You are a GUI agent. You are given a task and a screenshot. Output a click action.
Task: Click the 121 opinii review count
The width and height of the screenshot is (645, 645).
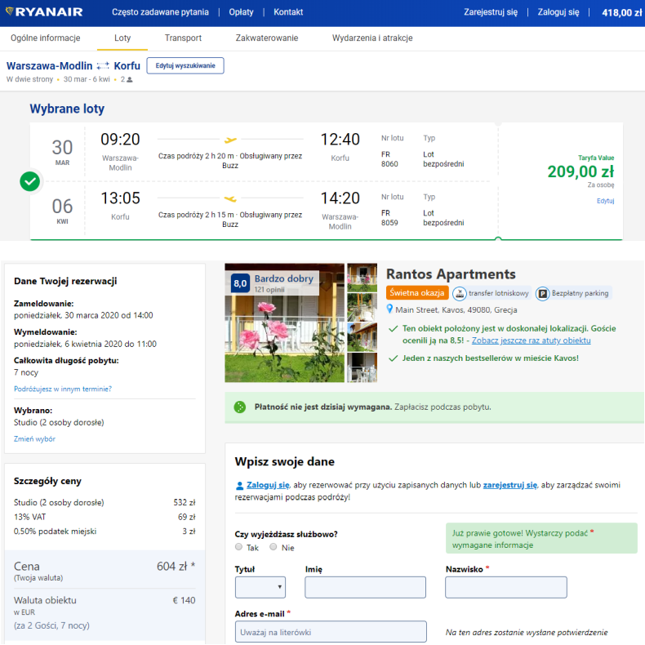point(269,290)
